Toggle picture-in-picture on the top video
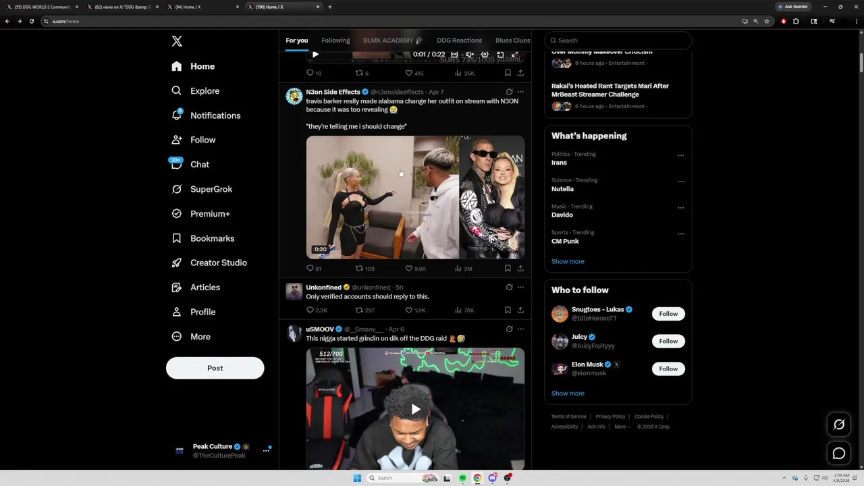Viewport: 864px width, 486px height. (500, 55)
